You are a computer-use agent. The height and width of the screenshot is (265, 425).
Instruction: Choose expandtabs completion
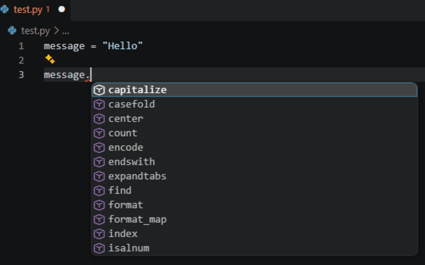(x=254, y=176)
